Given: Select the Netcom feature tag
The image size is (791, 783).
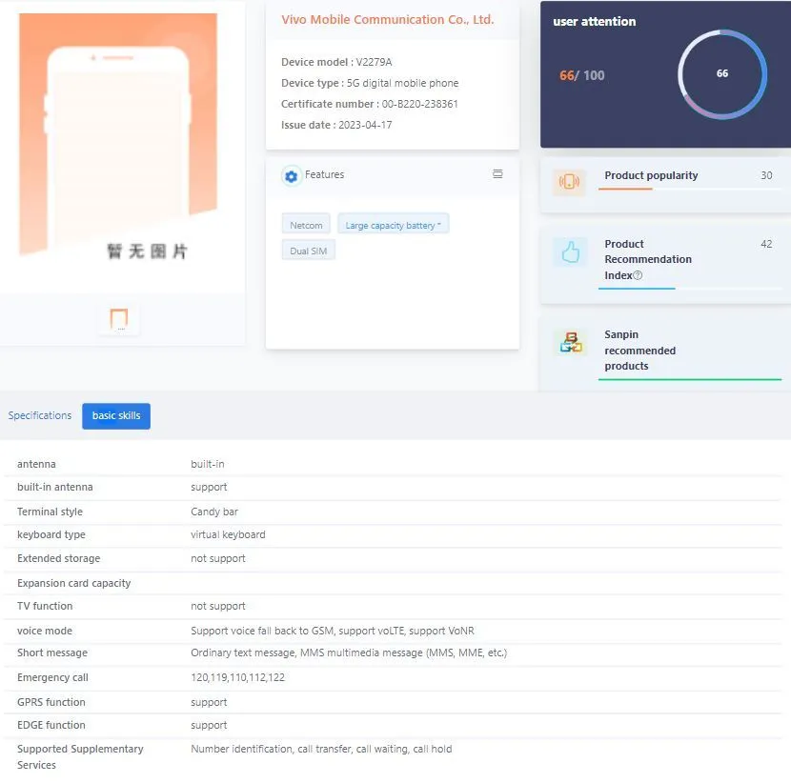Looking at the screenshot, I should [306, 225].
